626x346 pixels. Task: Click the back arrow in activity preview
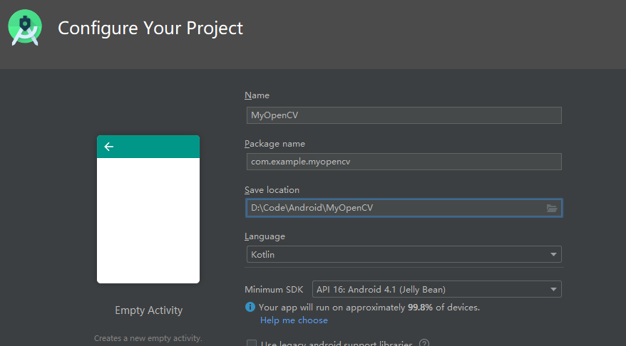coord(109,147)
